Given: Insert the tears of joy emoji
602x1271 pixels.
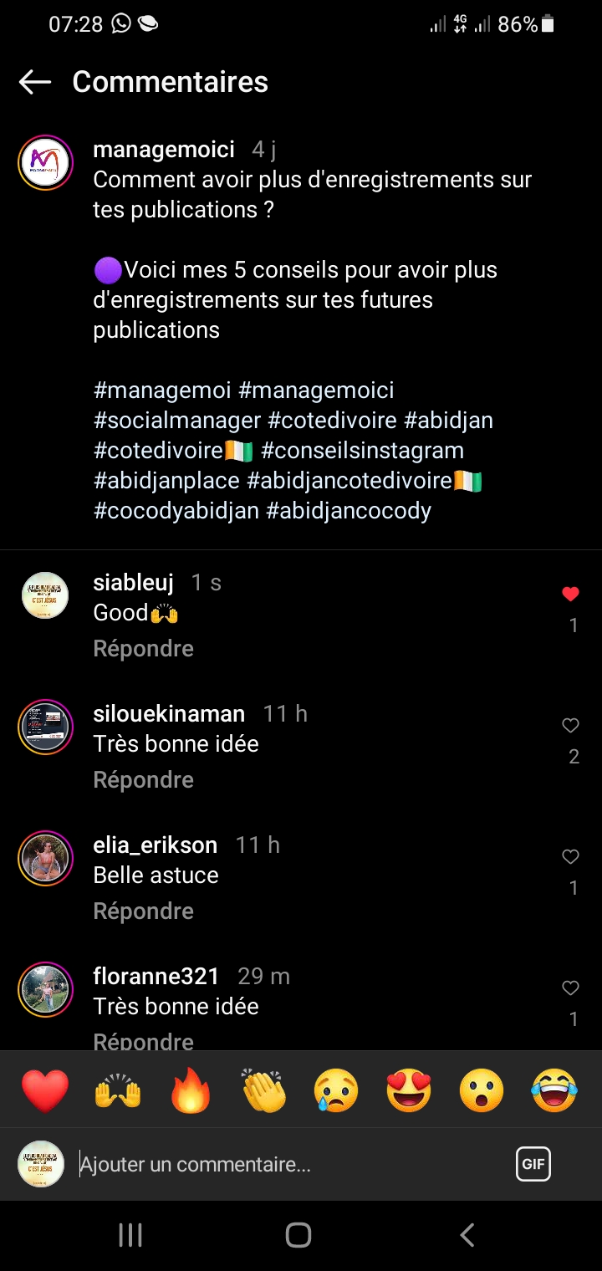Looking at the screenshot, I should coord(554,1091).
